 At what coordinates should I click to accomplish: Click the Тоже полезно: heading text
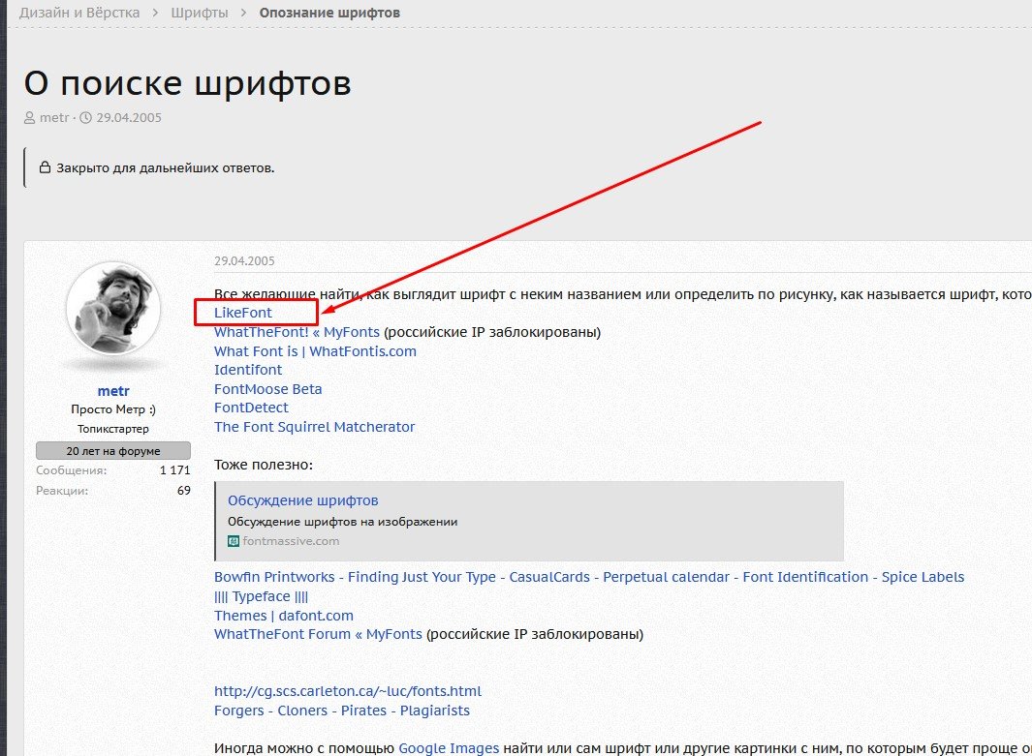[264, 465]
